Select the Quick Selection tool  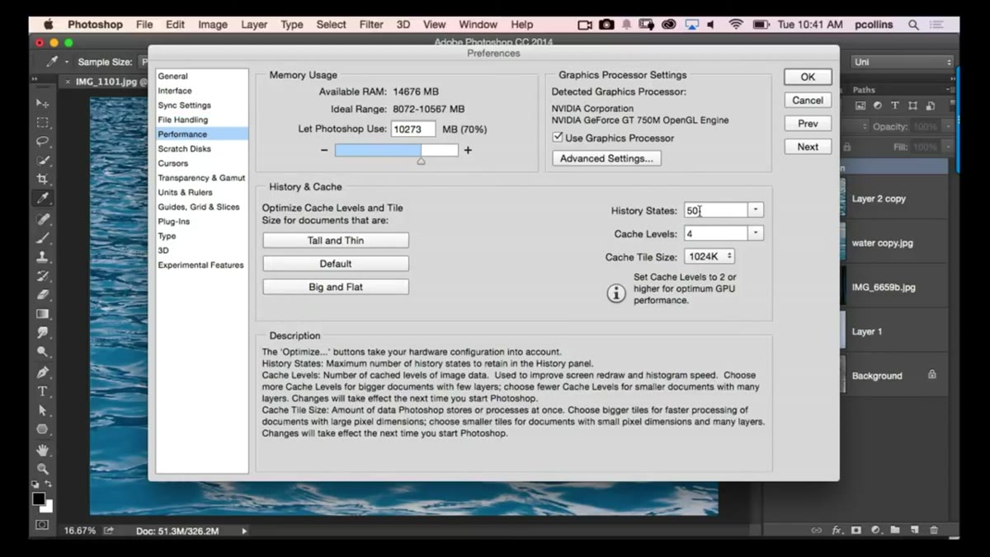(42, 160)
